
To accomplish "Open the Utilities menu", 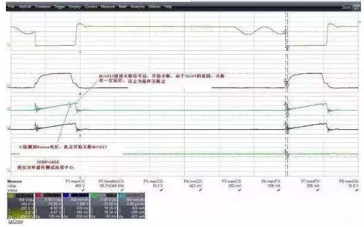I will click(154, 7).
